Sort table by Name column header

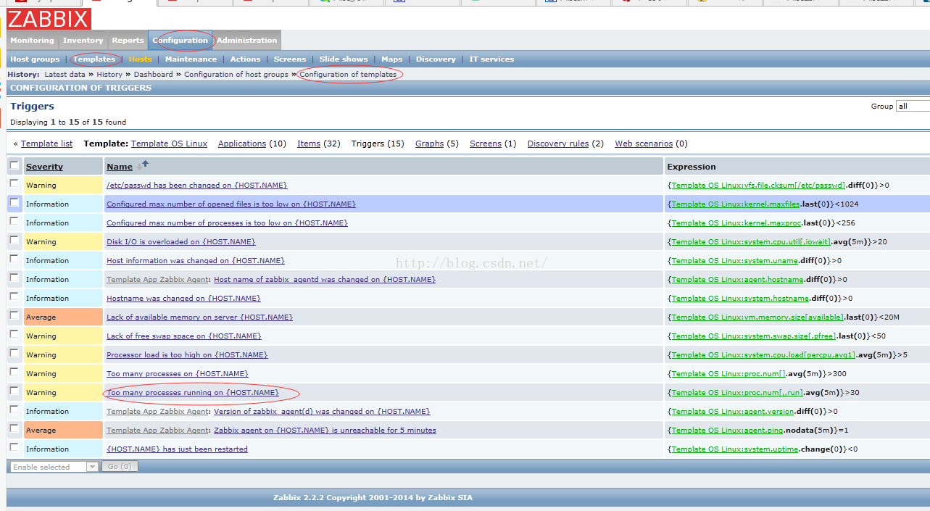pyautogui.click(x=120, y=167)
